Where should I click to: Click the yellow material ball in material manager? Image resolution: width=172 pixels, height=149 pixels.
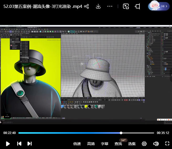[x=86, y=106]
